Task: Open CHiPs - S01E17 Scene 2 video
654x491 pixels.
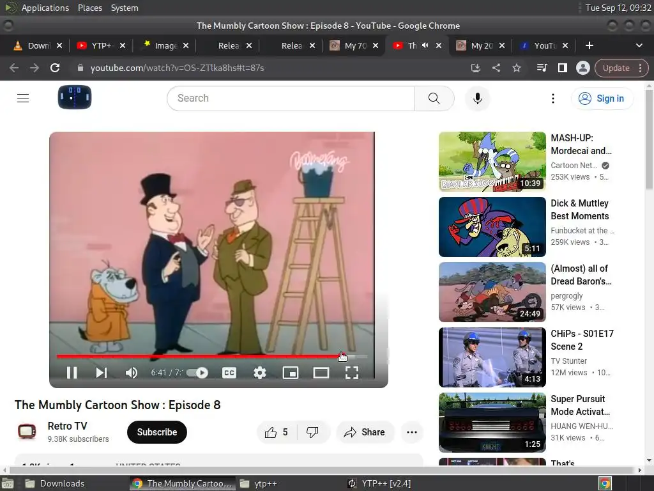Action: click(x=492, y=357)
